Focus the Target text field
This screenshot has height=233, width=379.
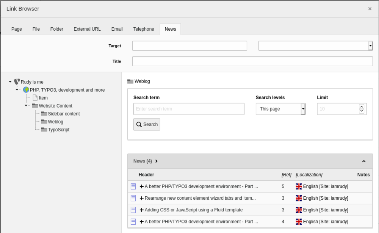click(189, 46)
